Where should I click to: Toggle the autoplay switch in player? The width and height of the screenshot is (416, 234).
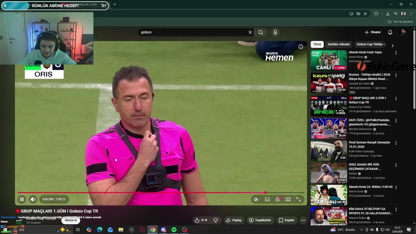256,199
